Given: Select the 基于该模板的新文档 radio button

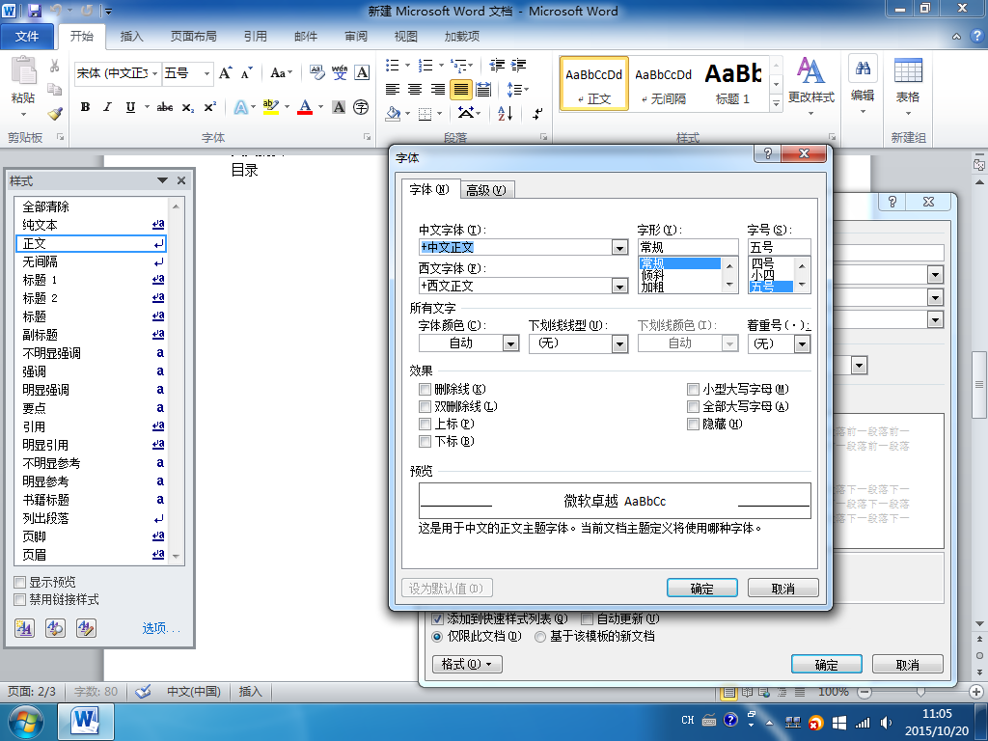Looking at the screenshot, I should click(x=540, y=637).
